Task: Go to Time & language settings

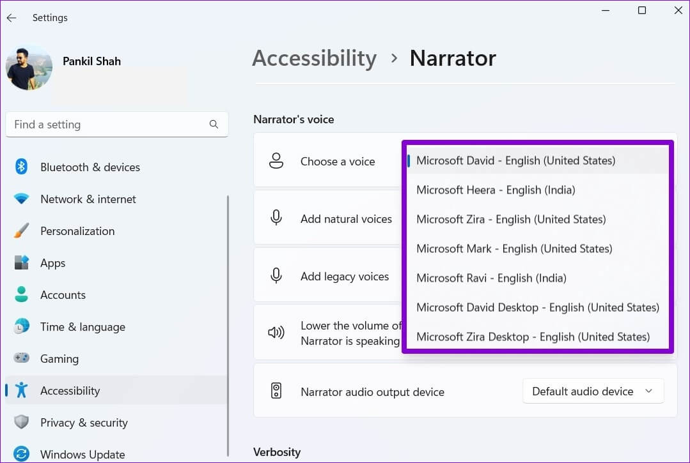Action: 82,327
